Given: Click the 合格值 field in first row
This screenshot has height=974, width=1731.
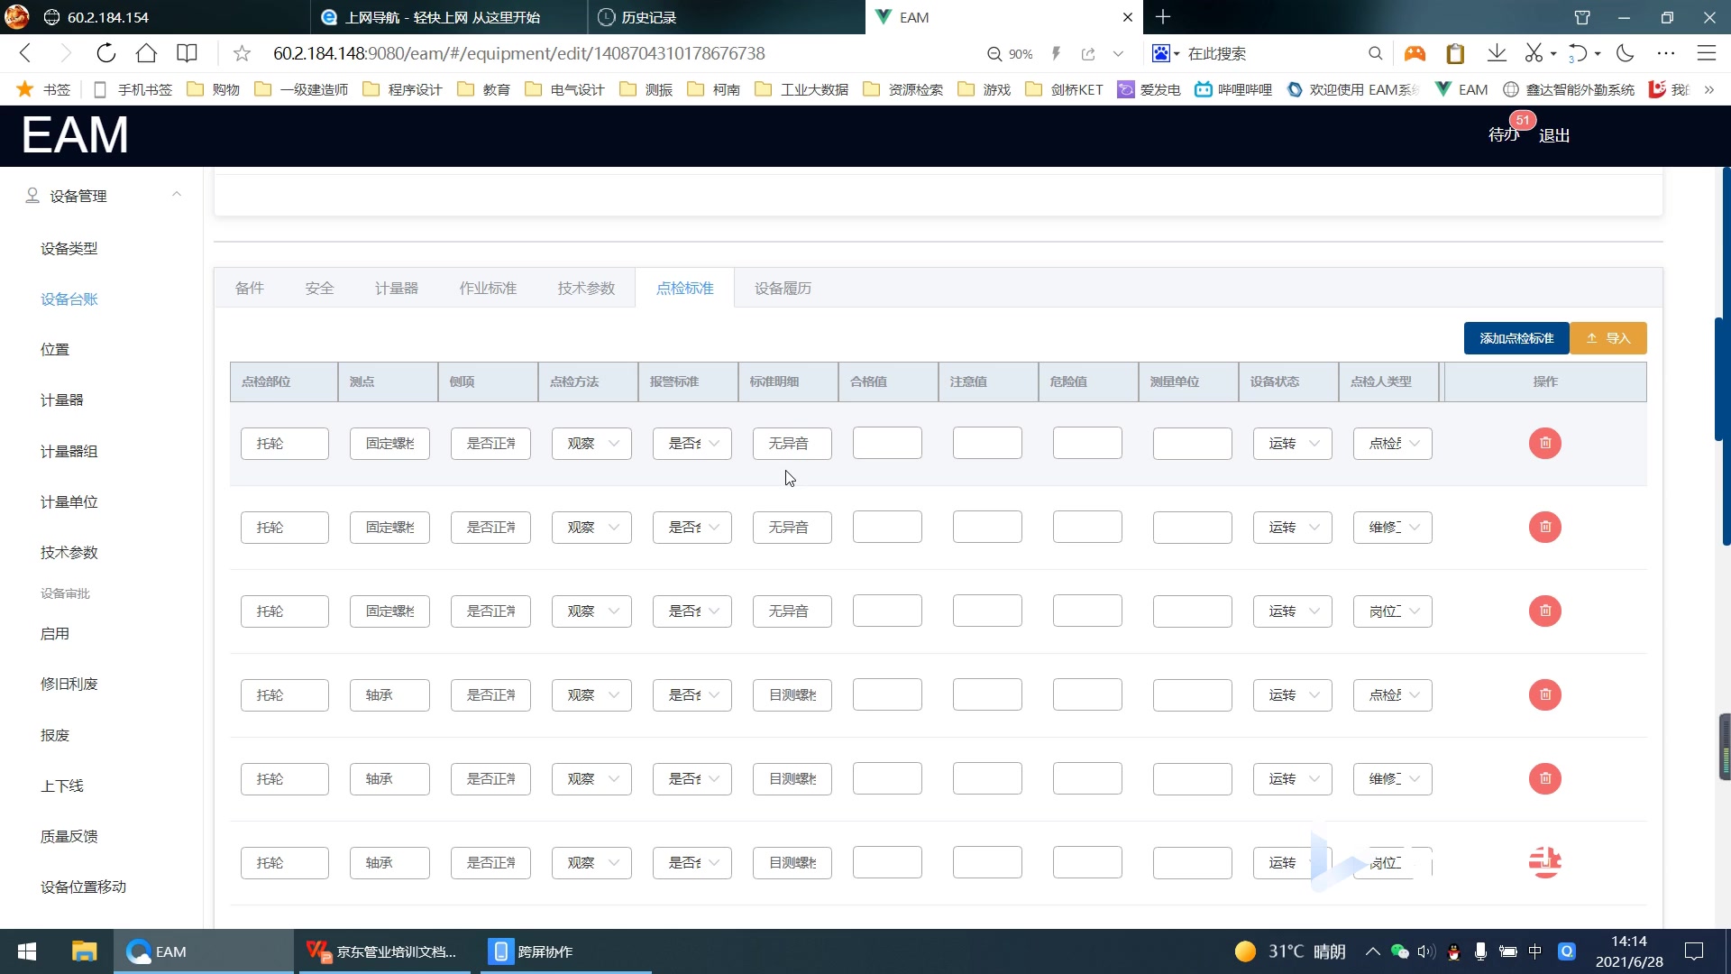Looking at the screenshot, I should tap(887, 443).
